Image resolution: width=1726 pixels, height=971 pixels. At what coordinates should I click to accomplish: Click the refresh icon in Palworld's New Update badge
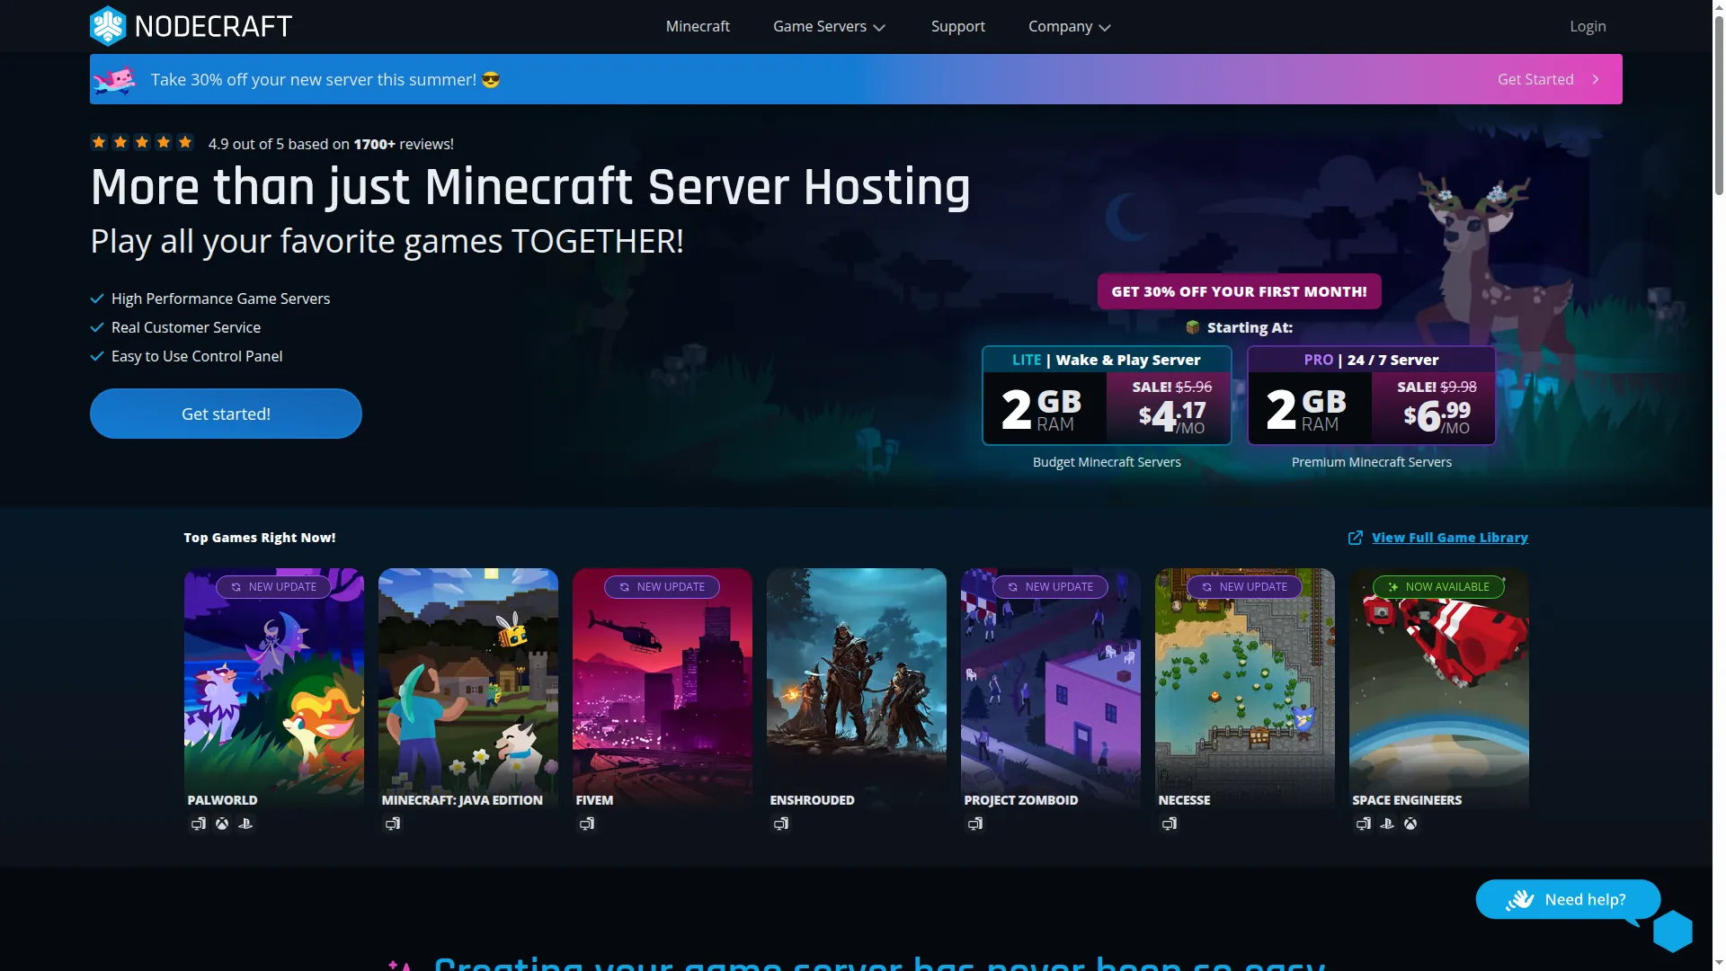tap(236, 587)
